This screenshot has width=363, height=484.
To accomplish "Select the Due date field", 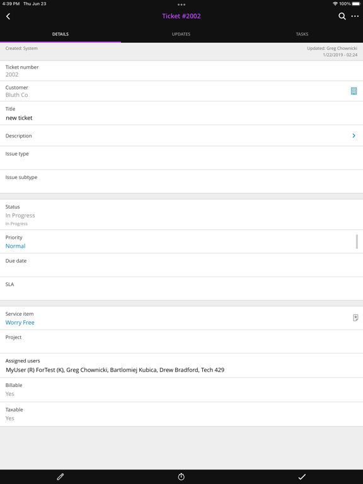I will click(181, 265).
